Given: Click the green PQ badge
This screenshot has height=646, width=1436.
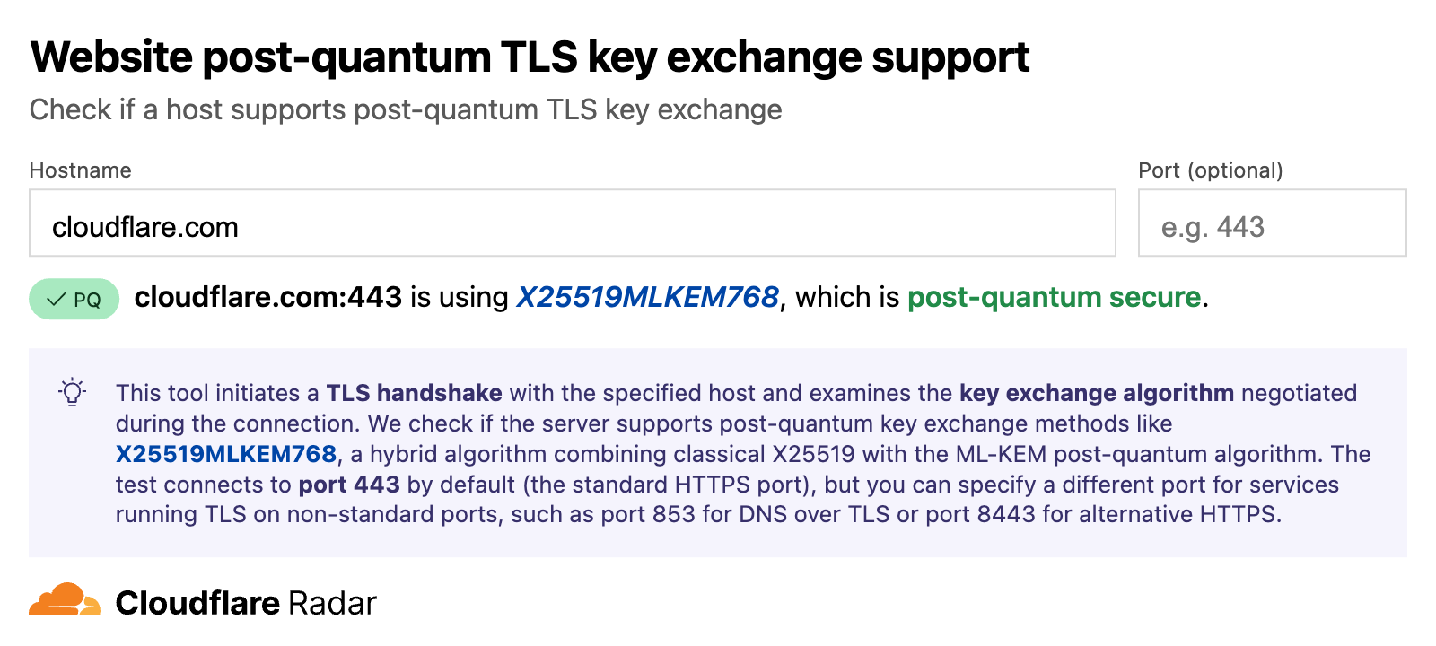Looking at the screenshot, I should click(x=74, y=299).
